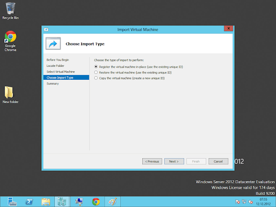Viewport: 276px width, 207px height.
Task: Go to Before You Begin step
Action: coord(58,60)
